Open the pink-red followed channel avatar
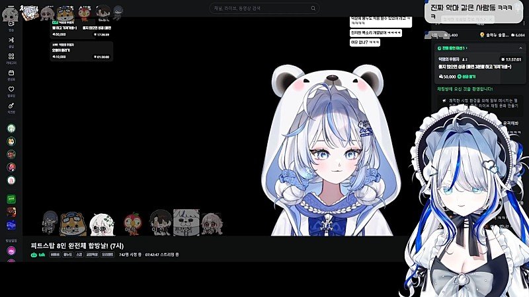This screenshot has width=529, height=297. click(x=11, y=167)
